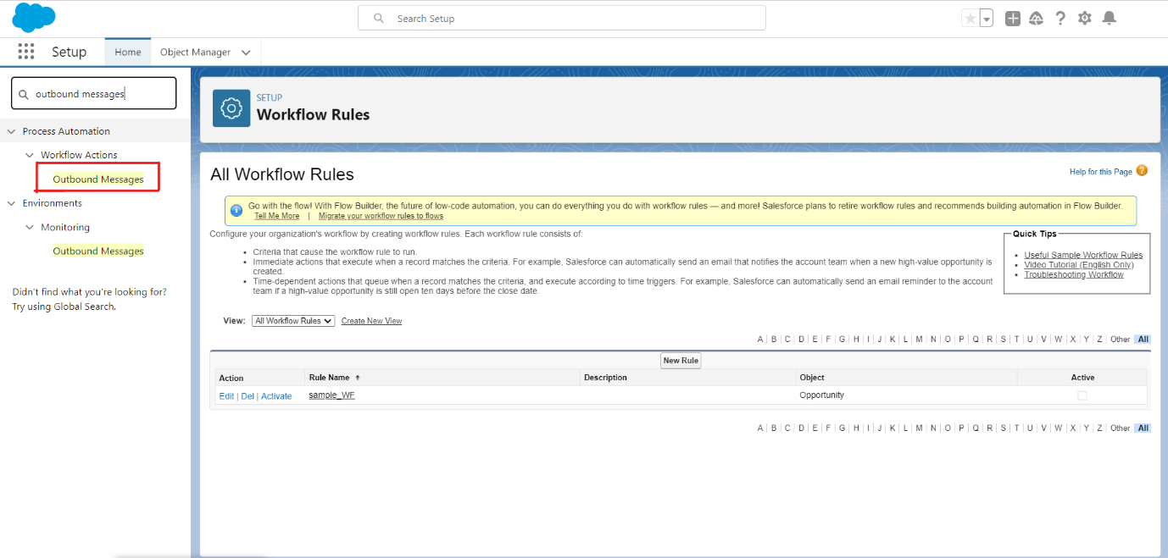
Task: Click the Salesforce cloud logo
Action: [34, 18]
